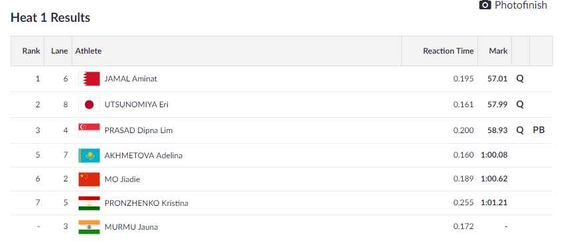Click the Japan flag beside UTSUNOMIYA Eri
The image size is (561, 241).
(x=89, y=105)
